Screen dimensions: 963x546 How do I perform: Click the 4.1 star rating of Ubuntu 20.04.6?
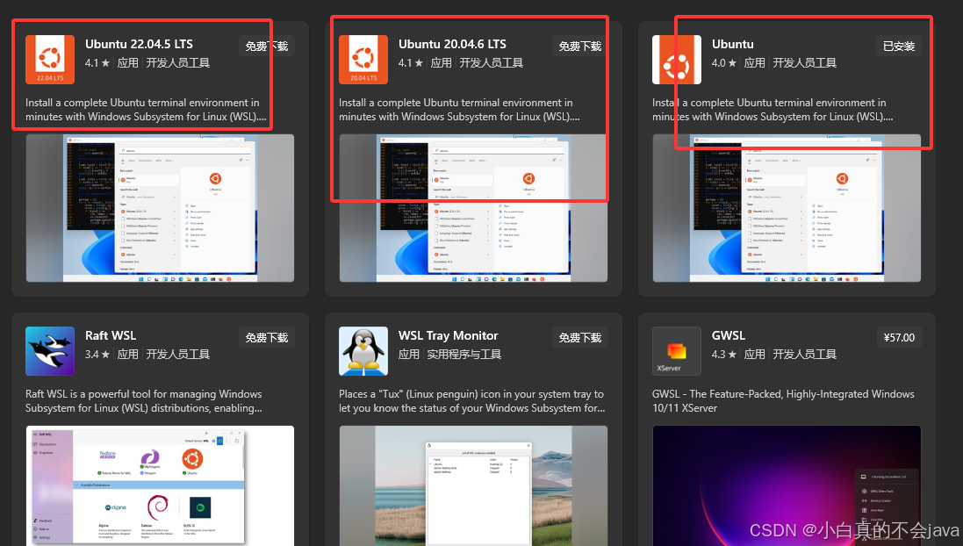[x=410, y=62]
